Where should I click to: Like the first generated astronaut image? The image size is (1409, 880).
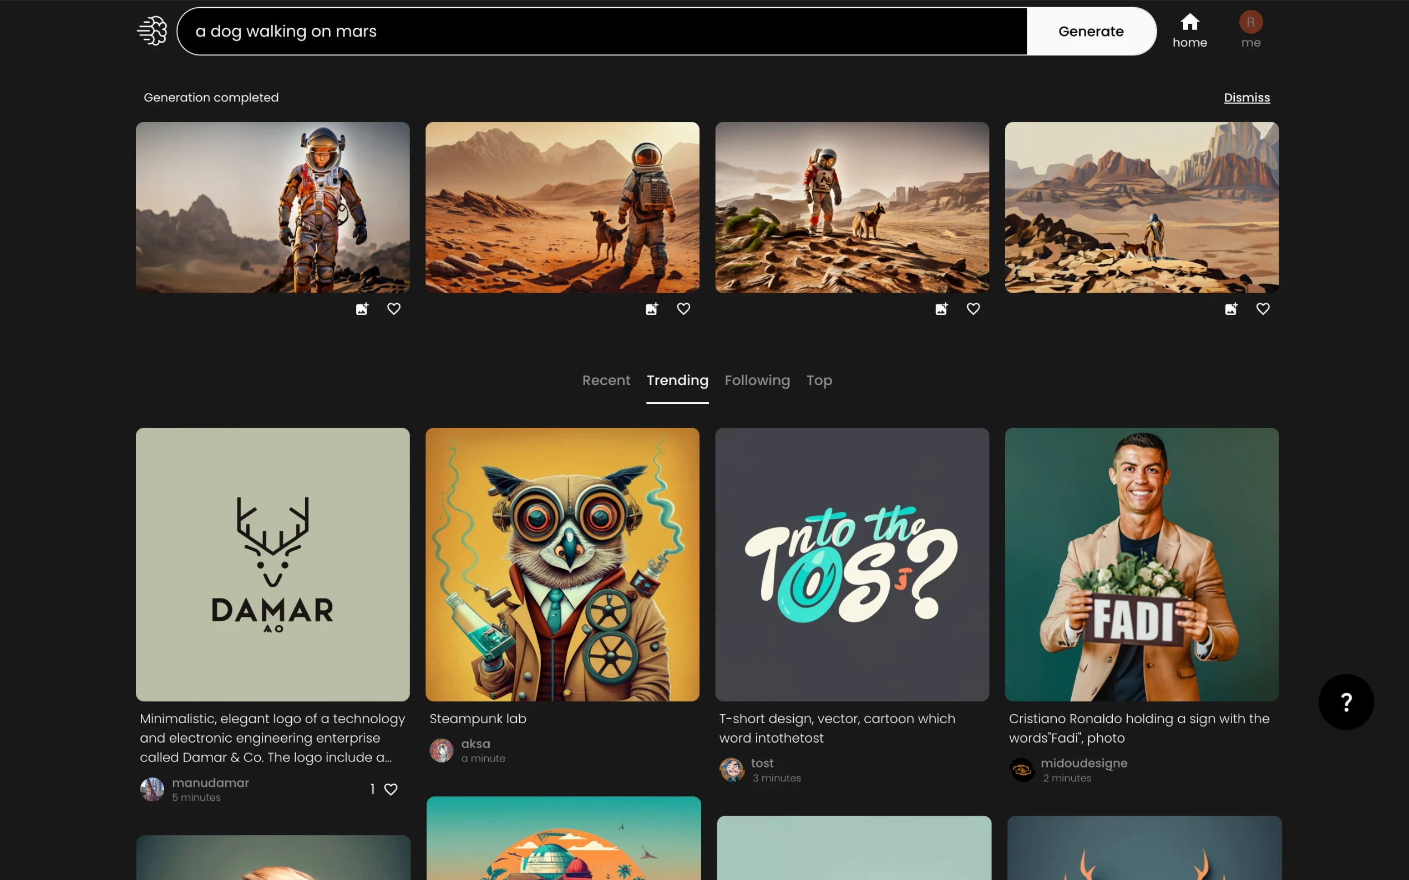(394, 309)
